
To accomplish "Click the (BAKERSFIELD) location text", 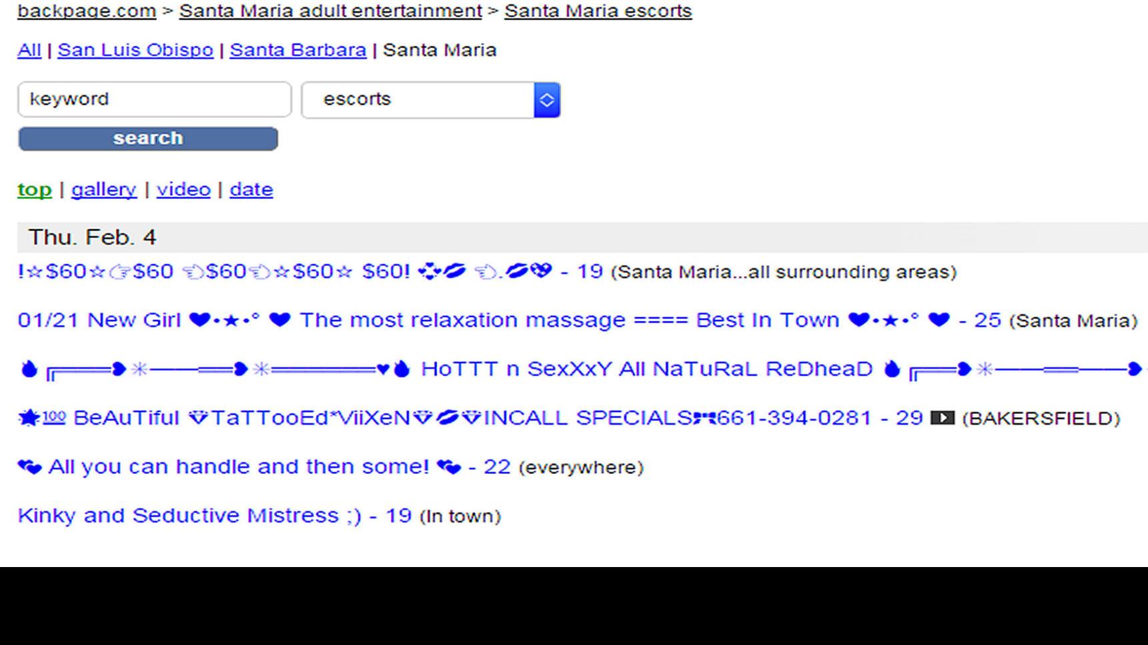I will click(x=1041, y=418).
